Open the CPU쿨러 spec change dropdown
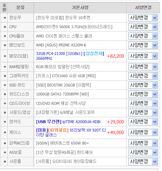 (143, 36)
